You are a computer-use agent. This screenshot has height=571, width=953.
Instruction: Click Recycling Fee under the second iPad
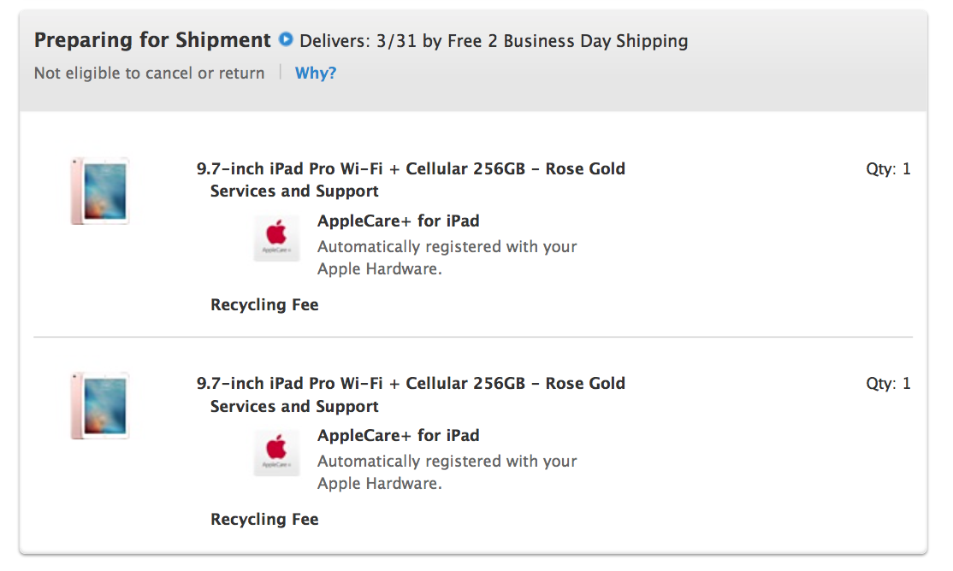(264, 519)
